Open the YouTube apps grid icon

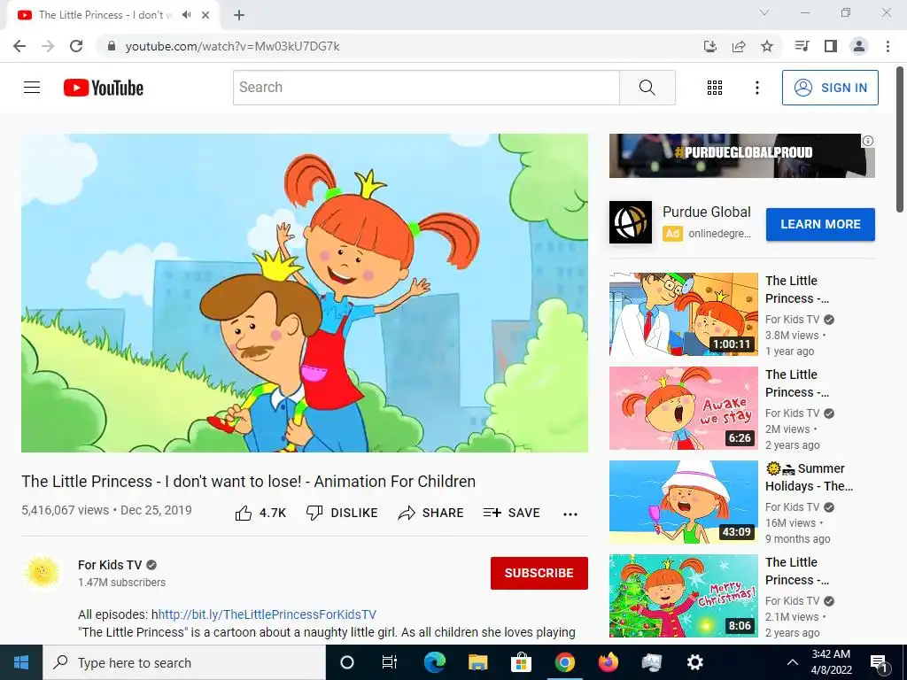click(x=715, y=88)
